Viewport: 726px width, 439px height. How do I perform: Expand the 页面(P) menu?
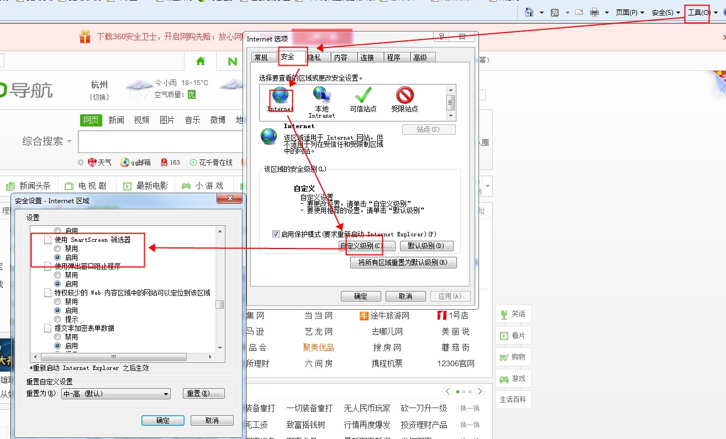point(629,12)
